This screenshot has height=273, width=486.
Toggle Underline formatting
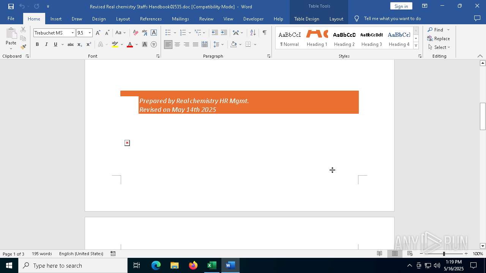[55, 44]
